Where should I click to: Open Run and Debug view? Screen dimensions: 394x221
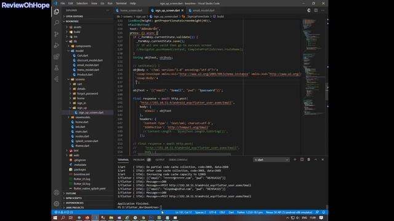pos(57,45)
